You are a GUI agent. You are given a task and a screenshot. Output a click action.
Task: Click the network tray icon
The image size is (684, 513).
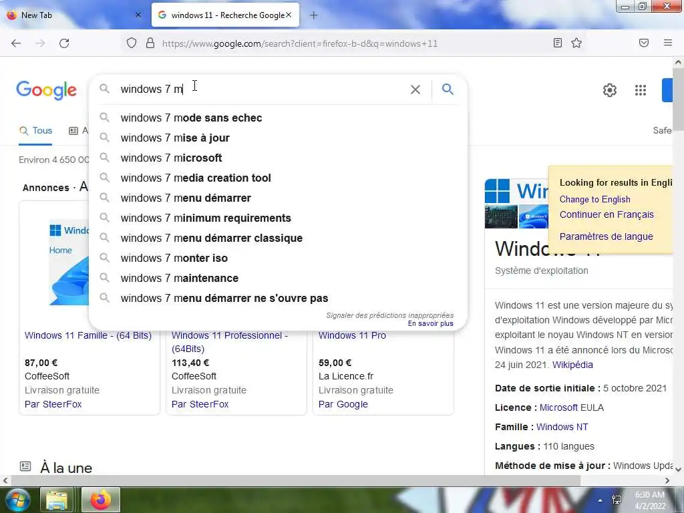click(x=617, y=500)
